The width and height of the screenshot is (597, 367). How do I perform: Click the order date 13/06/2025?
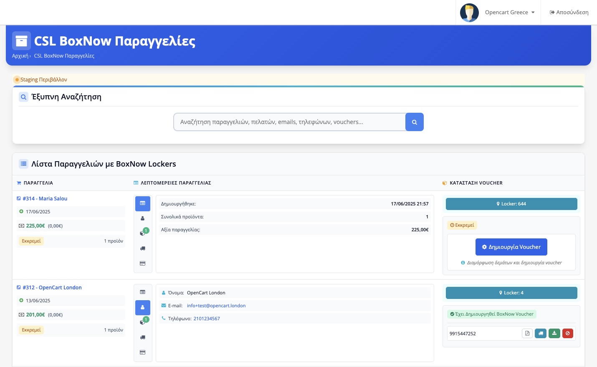pos(38,301)
